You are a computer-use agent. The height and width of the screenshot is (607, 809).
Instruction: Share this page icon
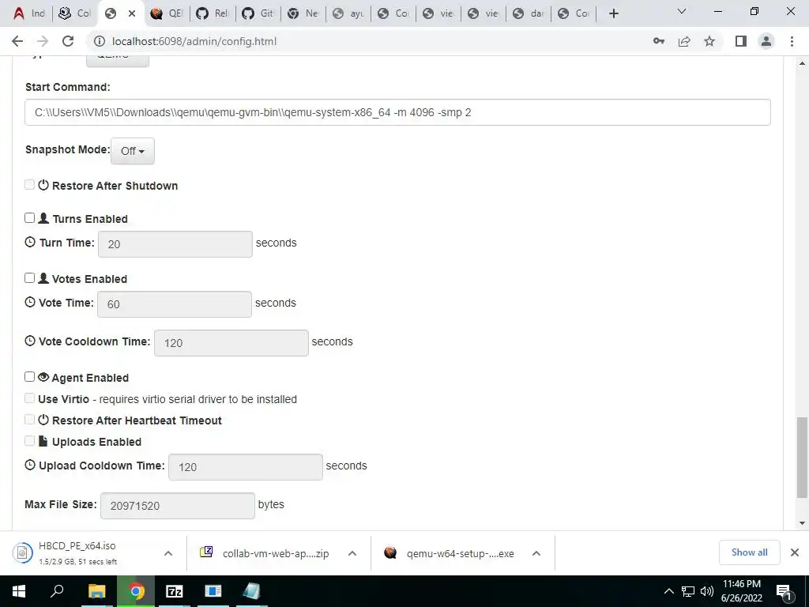pyautogui.click(x=684, y=41)
